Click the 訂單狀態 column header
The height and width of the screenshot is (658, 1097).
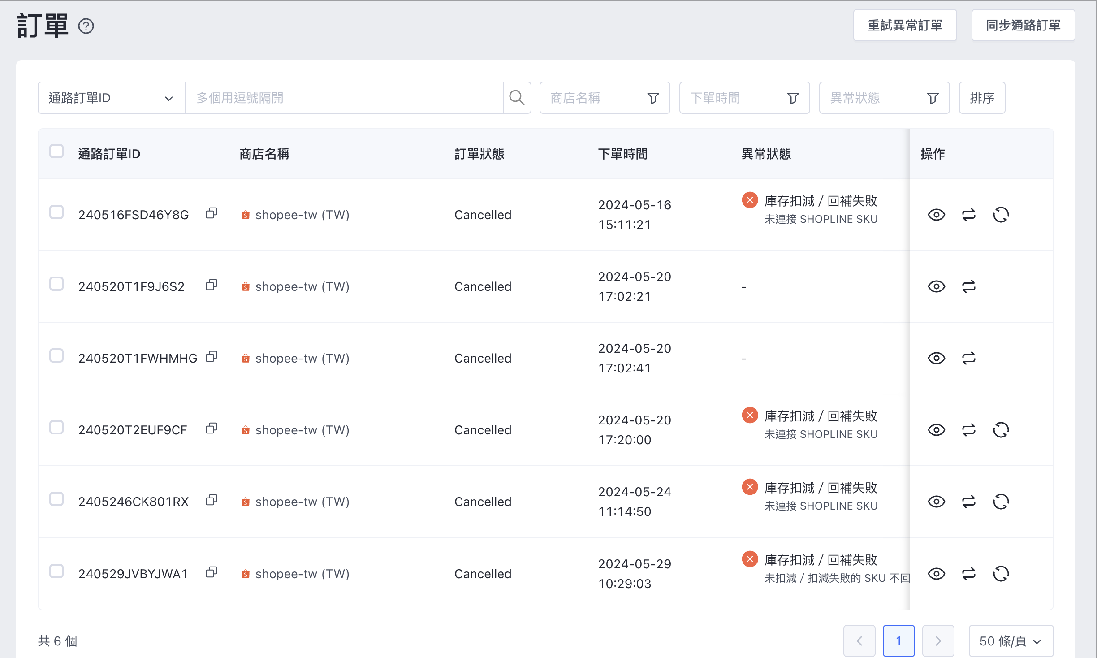coord(479,154)
